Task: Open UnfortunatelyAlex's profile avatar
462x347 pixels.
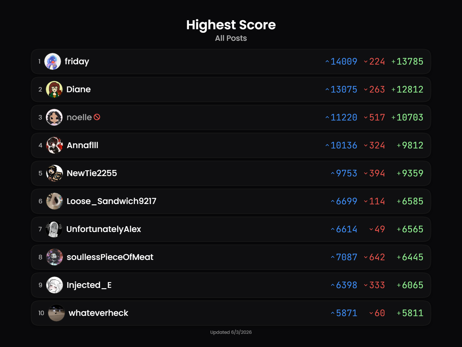Action: click(54, 229)
